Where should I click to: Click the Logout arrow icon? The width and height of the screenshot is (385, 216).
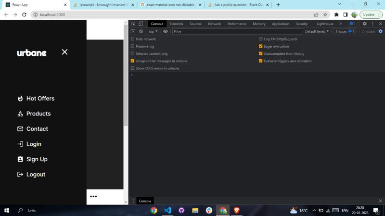[20, 175]
